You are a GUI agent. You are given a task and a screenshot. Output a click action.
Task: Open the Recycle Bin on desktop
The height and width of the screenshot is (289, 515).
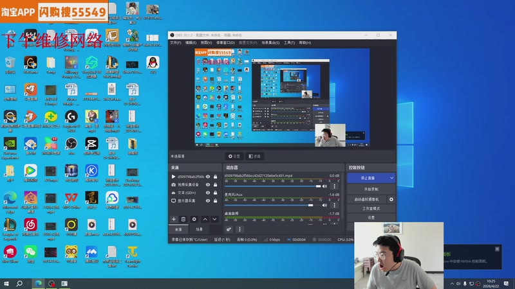point(10,65)
